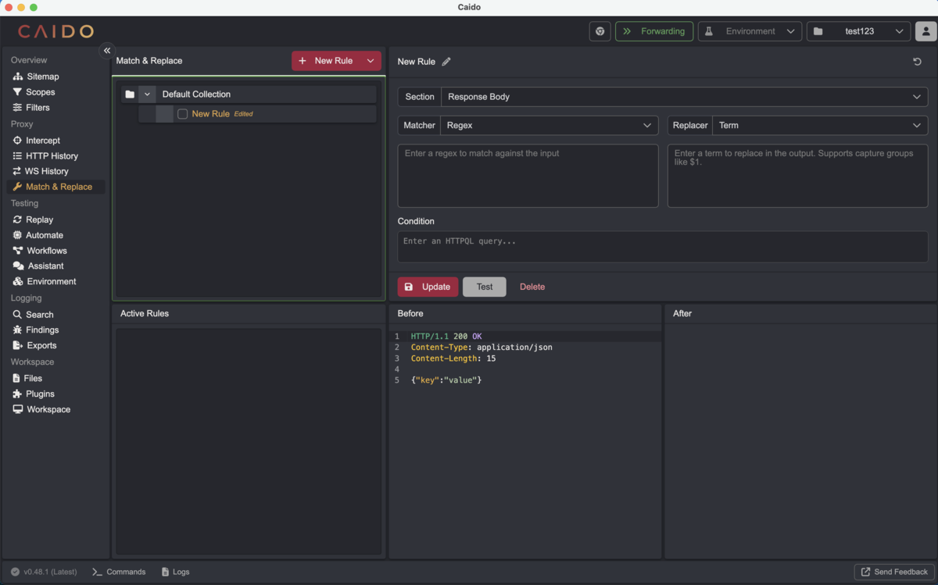
Task: Click the Plugins puzzle icon
Action: click(x=17, y=394)
